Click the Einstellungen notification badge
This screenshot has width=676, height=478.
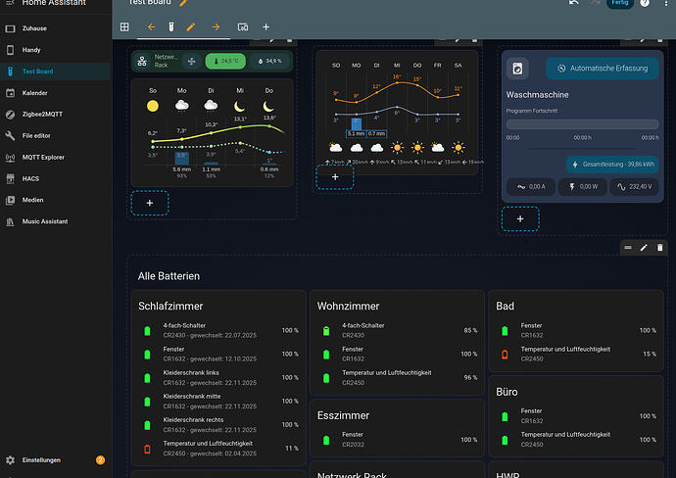point(100,460)
